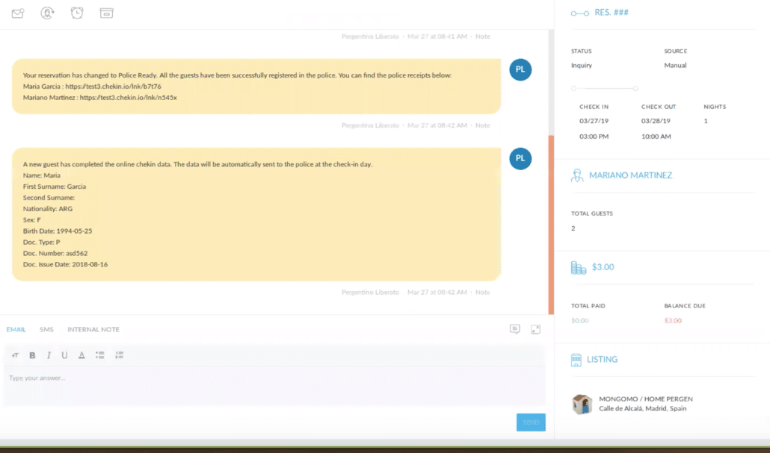Click the Mongomo listing thumbnail image
The height and width of the screenshot is (453, 770).
[x=582, y=404]
